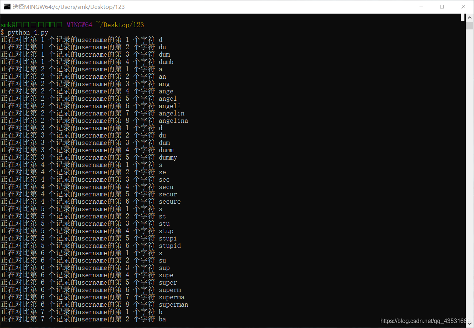Select the output line ending in 'su'
The image size is (474, 328).
click(83, 260)
